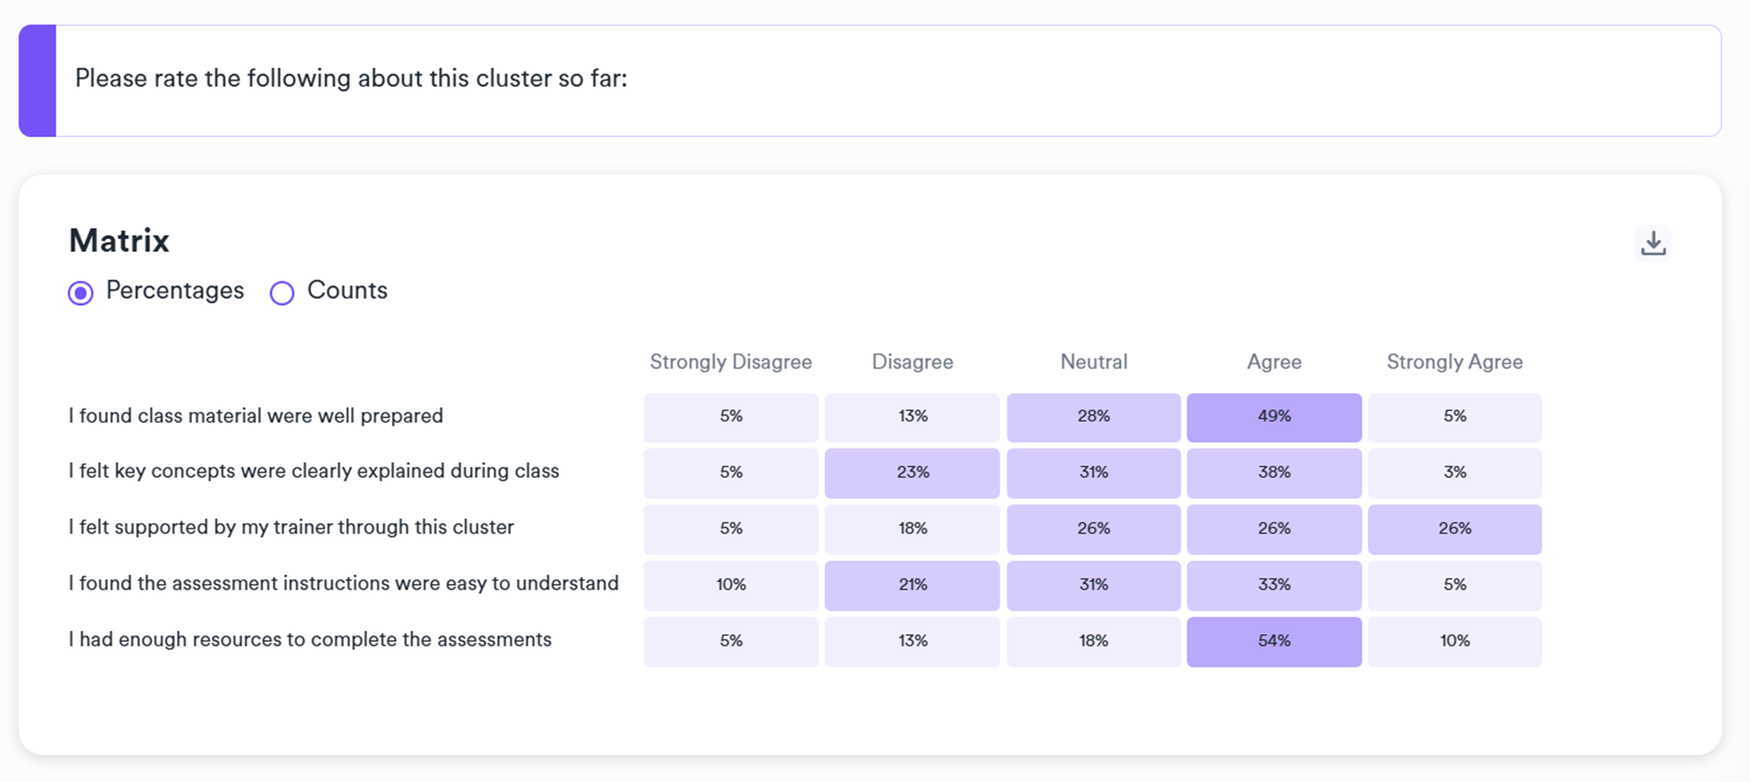Click the Strongly Disagree column header
This screenshot has width=1750, height=782.
pos(730,361)
